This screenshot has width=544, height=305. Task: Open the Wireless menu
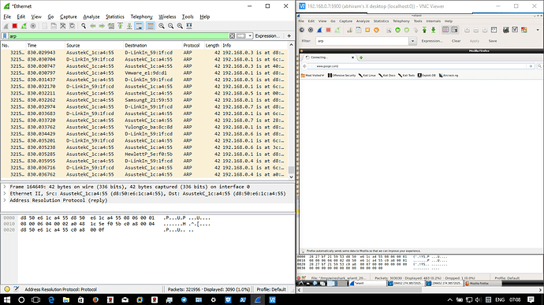coord(167,17)
